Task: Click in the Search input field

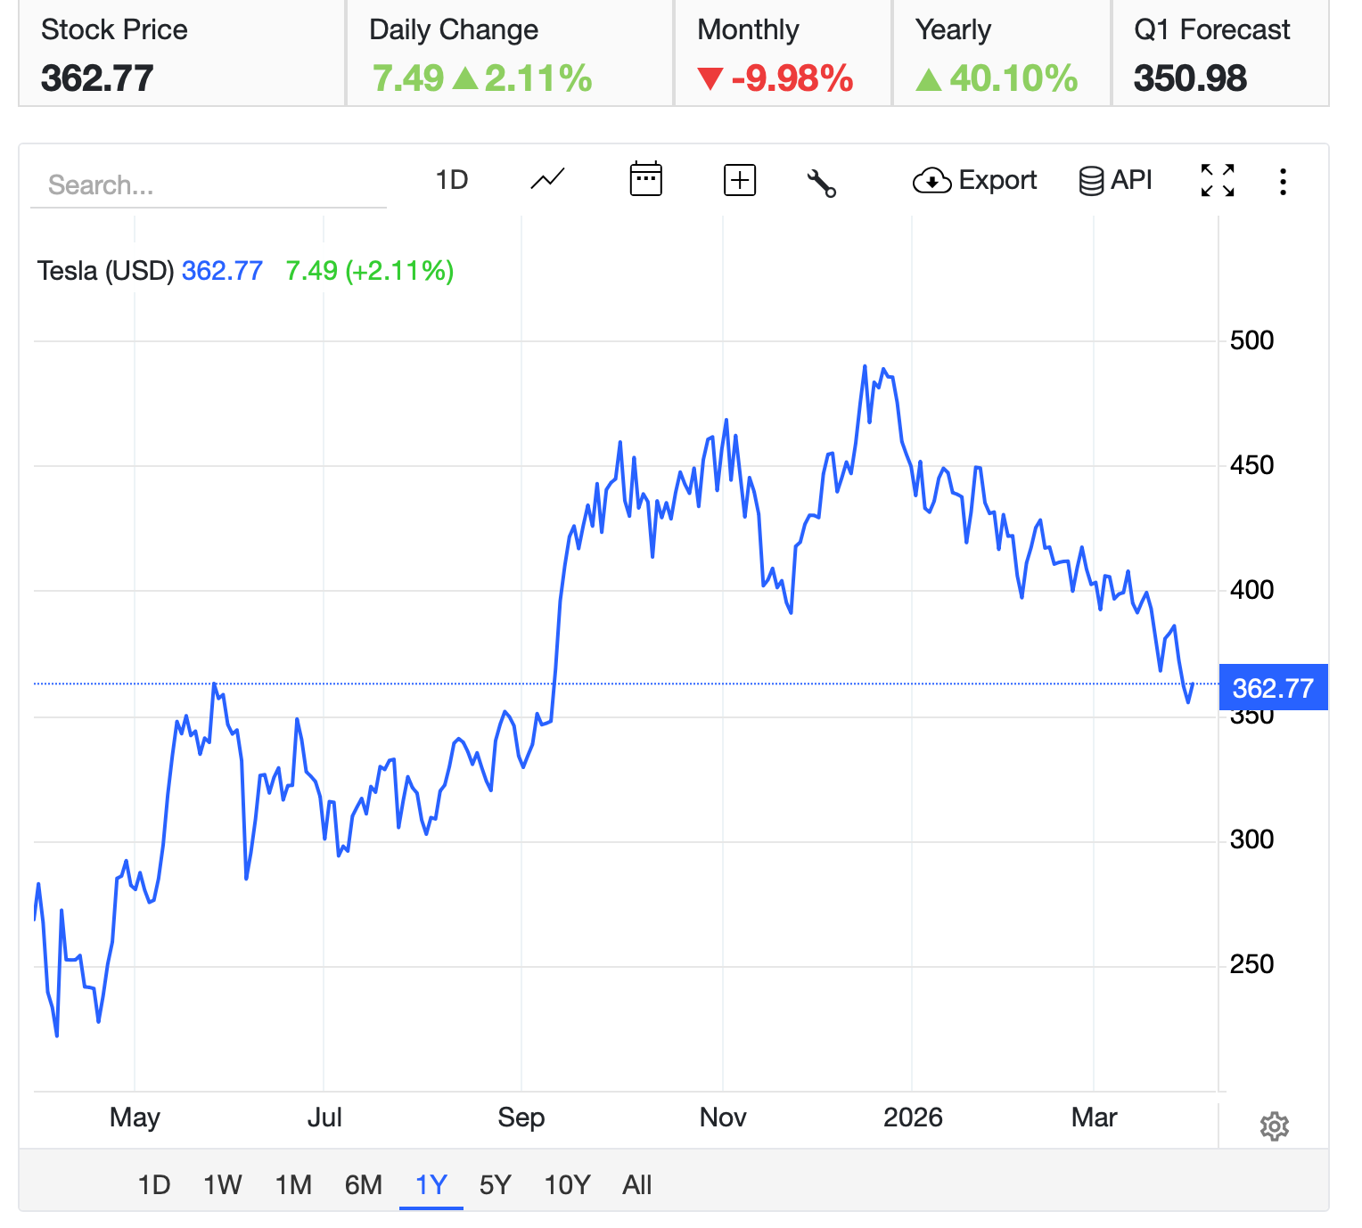Action: 208,185
